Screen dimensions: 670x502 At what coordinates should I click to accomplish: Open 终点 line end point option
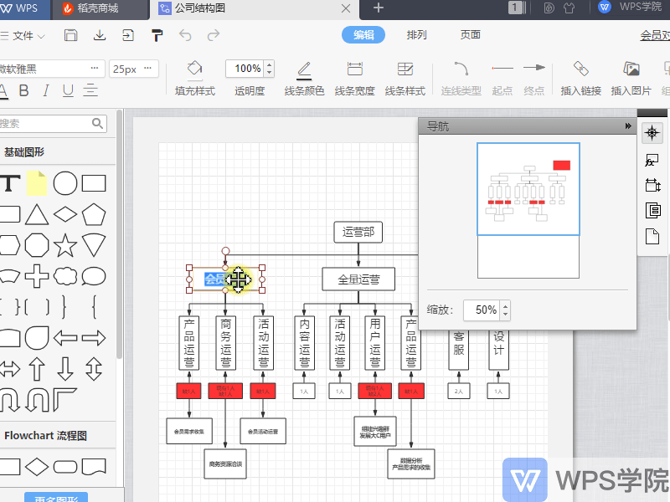pos(534,79)
